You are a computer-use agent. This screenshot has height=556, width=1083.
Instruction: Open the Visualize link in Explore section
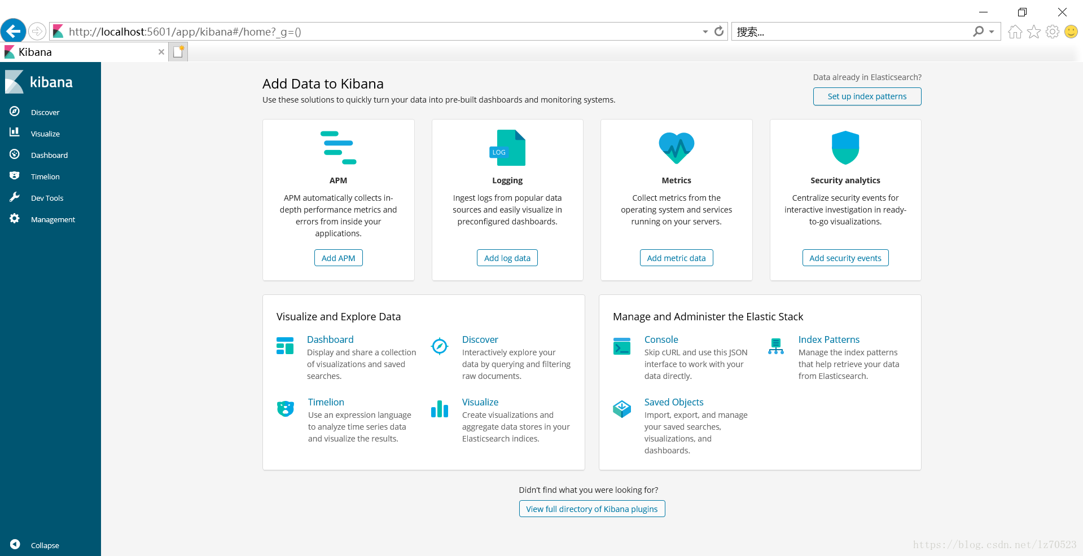pyautogui.click(x=480, y=402)
